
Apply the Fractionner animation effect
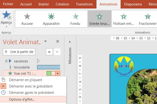pos(148,19)
